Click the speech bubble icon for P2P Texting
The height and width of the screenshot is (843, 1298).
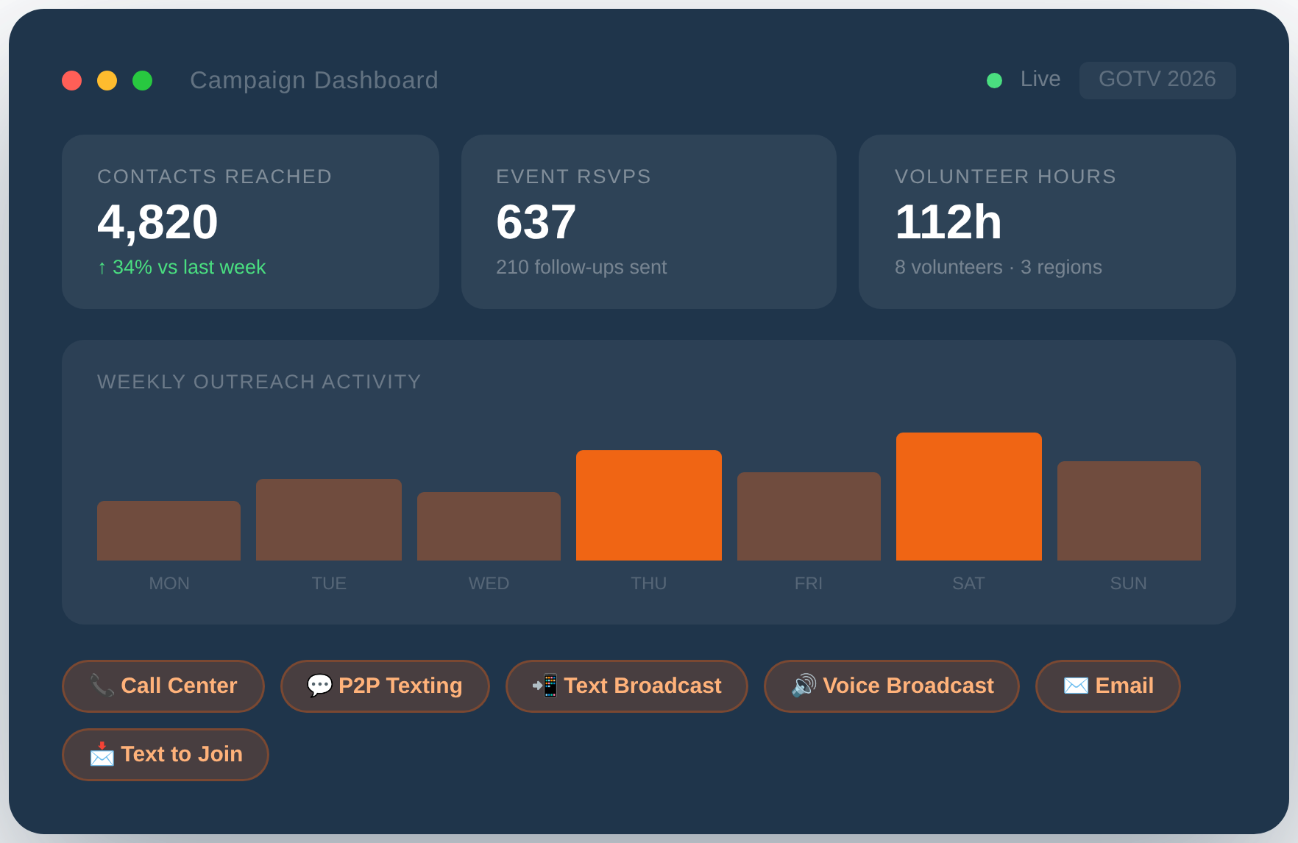pos(319,683)
